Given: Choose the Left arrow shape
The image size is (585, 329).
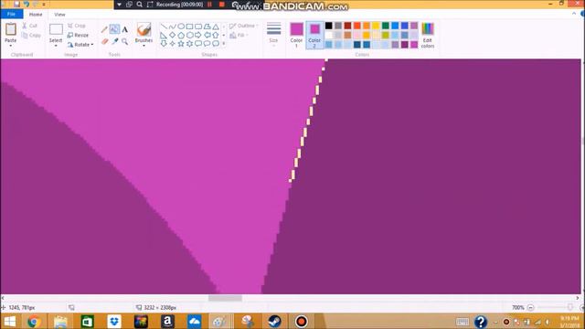Looking at the screenshot, I should coord(207,35).
